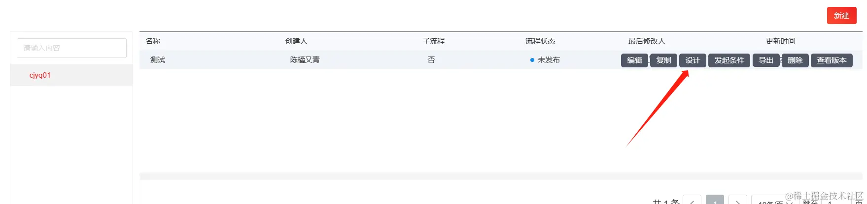Click the 流程状态 column header
The image size is (867, 204).
pyautogui.click(x=540, y=41)
